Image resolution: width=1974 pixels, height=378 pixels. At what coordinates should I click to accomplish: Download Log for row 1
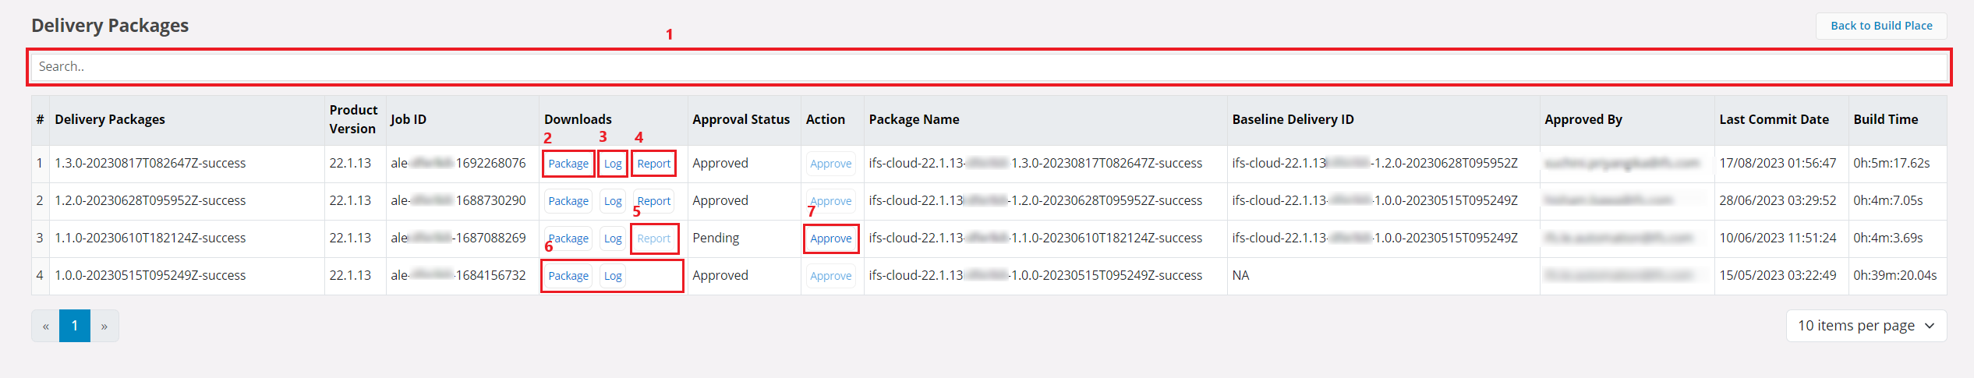(613, 164)
